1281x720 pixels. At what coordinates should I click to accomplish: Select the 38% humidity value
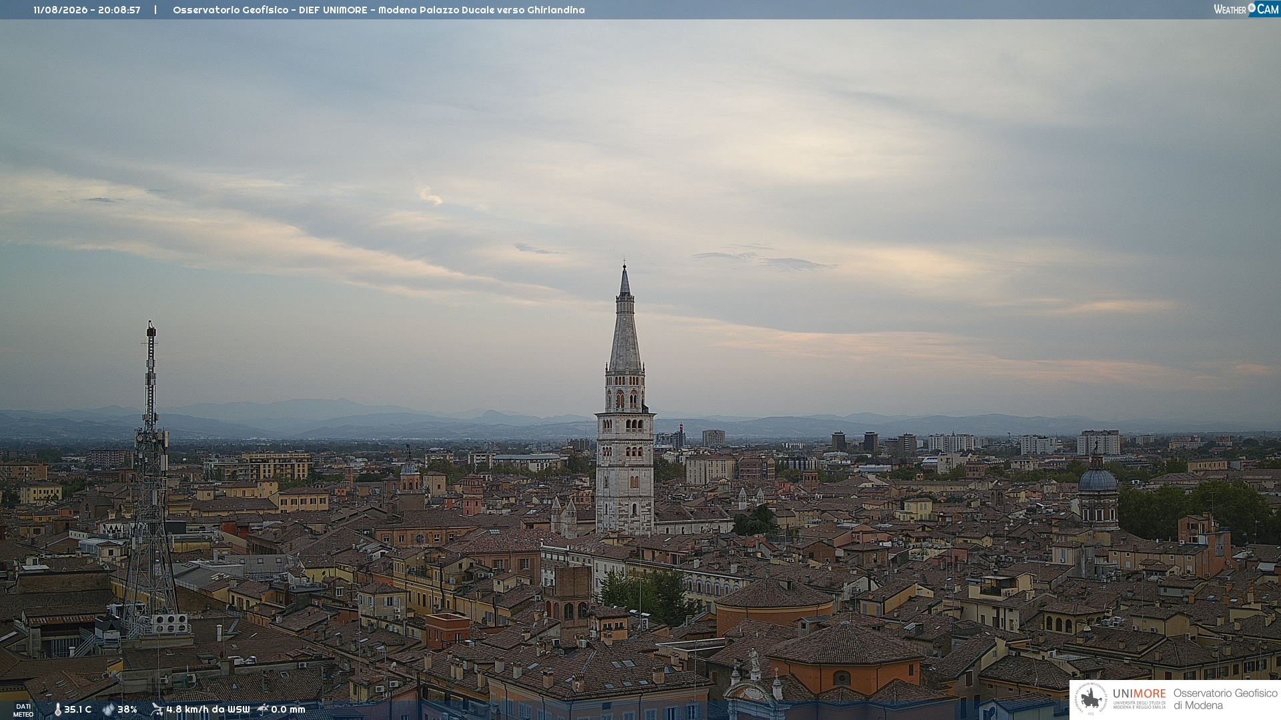(x=127, y=709)
